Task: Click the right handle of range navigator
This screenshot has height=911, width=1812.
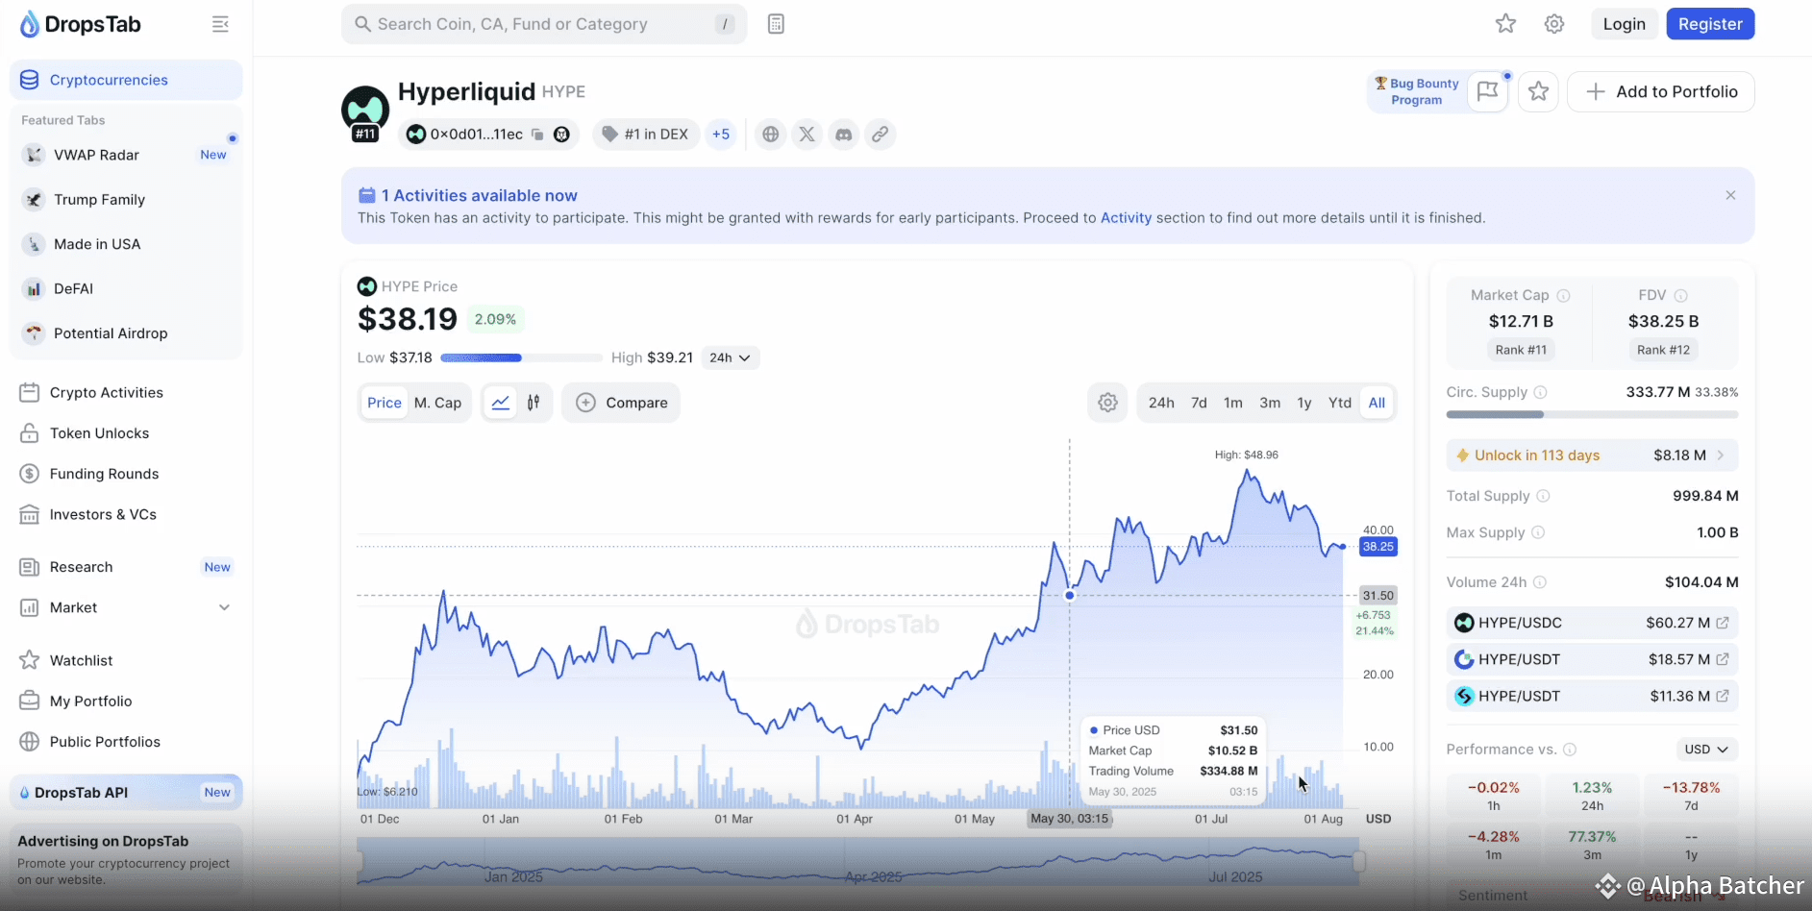Action: [x=1359, y=862]
